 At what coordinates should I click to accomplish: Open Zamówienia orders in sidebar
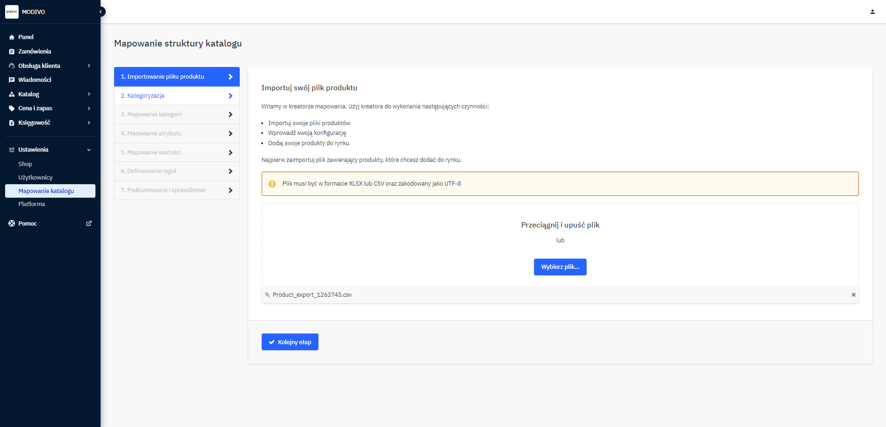[34, 52]
